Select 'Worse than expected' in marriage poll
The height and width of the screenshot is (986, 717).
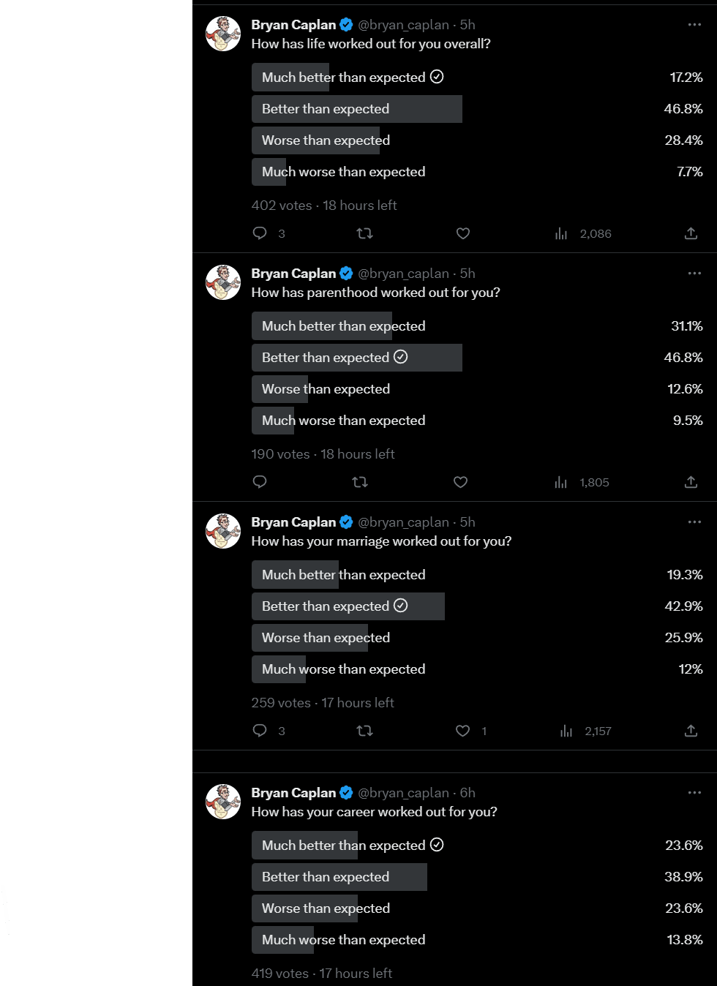(477, 638)
